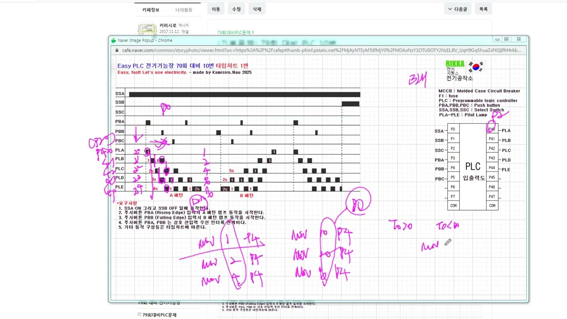The height and width of the screenshot is (319, 567).
Task: Switch to the 카페정보 tab
Action: coord(151,9)
